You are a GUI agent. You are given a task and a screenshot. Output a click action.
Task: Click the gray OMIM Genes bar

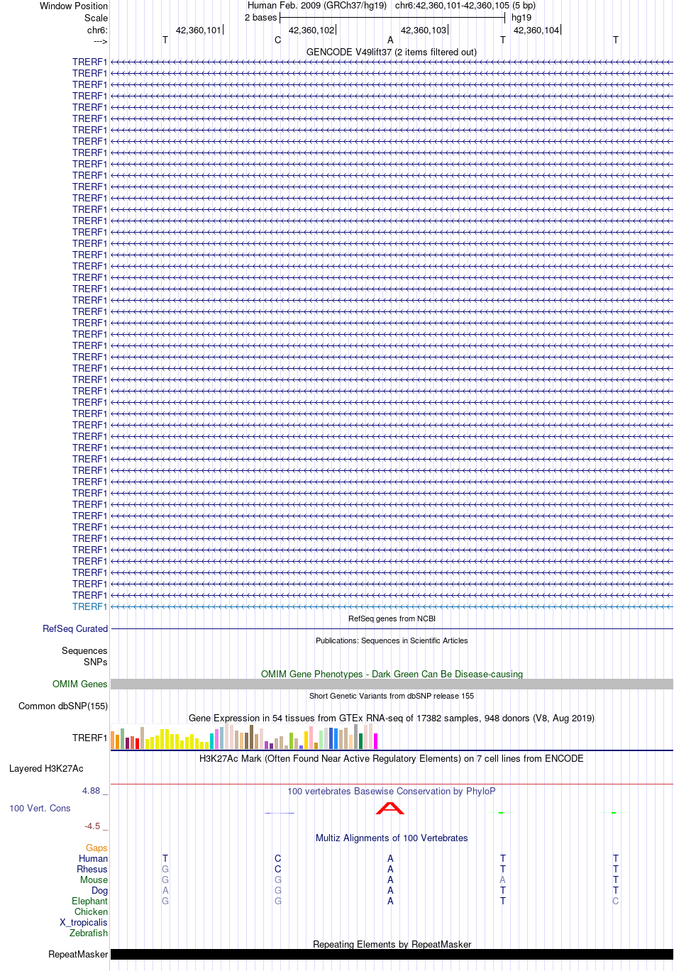pos(392,684)
